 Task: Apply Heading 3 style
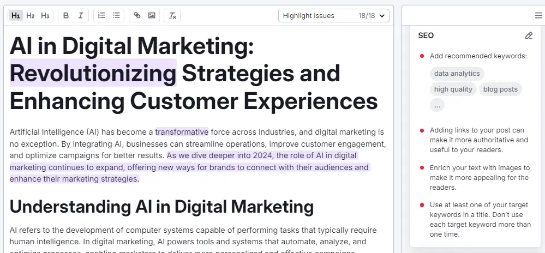click(45, 16)
